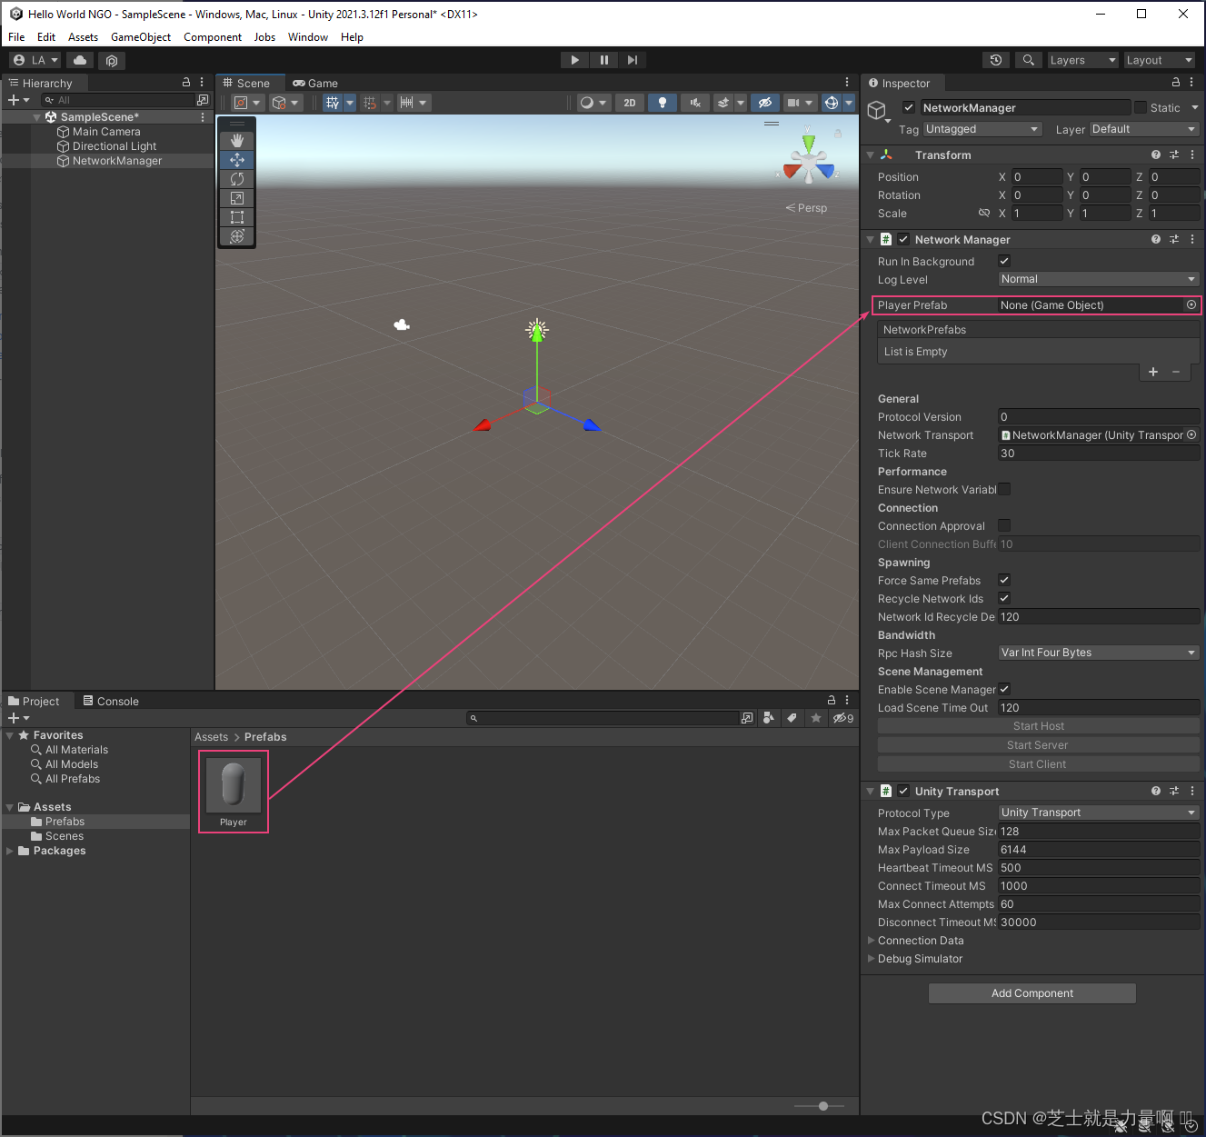Click the global search magnifier icon
Viewport: 1206px width, 1137px height.
[x=1028, y=60]
